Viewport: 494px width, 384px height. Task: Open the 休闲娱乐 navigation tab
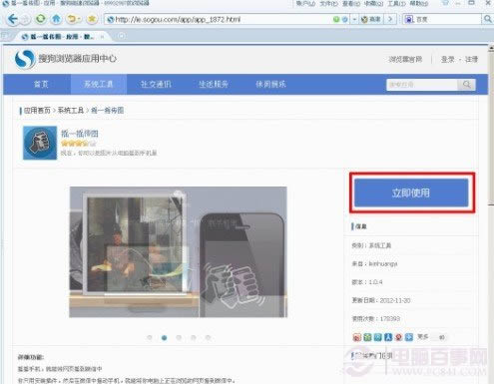pos(270,84)
